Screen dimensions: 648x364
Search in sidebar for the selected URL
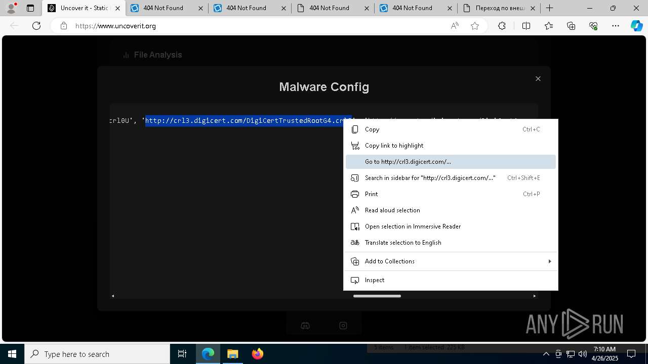point(451,178)
